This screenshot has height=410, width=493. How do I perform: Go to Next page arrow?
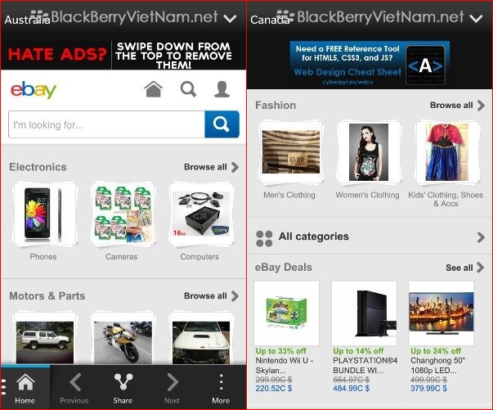click(172, 388)
